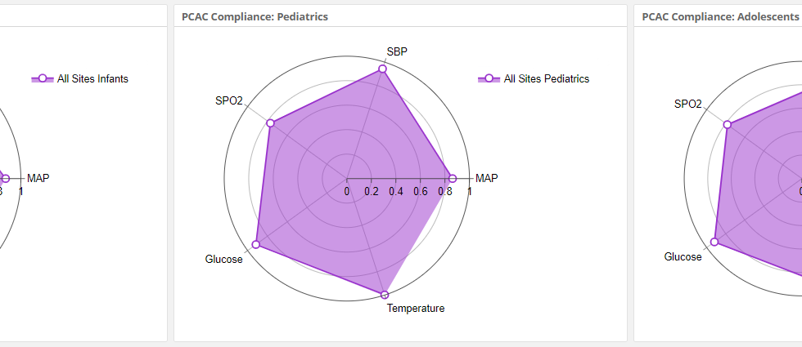The image size is (802, 347).
Task: Select the Glucose data point in Pediatrics chart
Action: pos(256,244)
